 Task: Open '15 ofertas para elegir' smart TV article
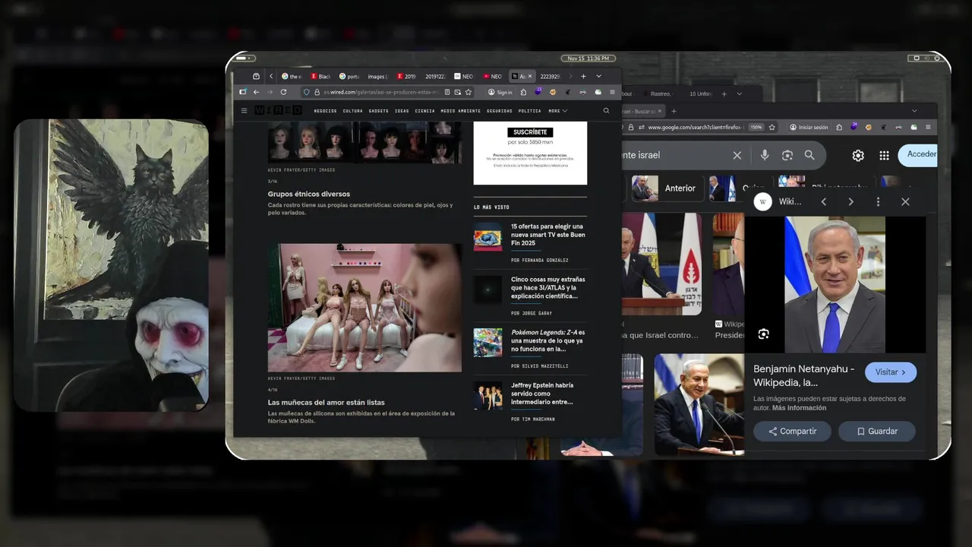(548, 235)
